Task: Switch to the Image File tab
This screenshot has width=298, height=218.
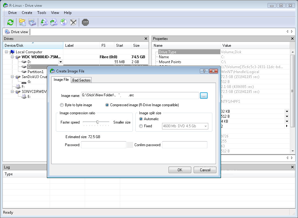Action: point(61,80)
